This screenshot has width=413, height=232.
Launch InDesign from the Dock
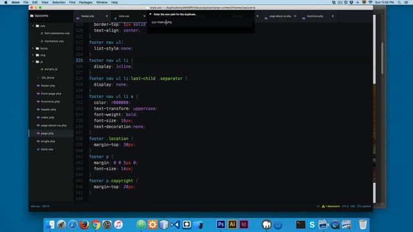click(x=244, y=224)
